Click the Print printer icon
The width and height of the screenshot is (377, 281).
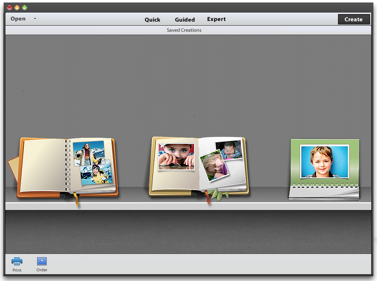(17, 261)
